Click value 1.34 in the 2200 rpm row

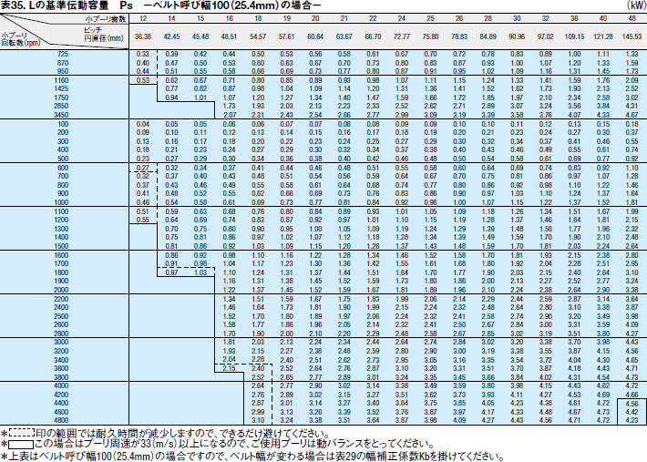point(229,299)
